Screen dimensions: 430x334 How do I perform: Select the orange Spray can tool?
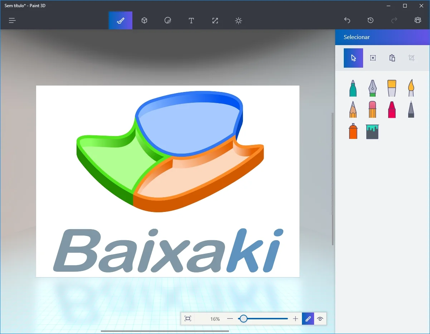[x=353, y=131]
